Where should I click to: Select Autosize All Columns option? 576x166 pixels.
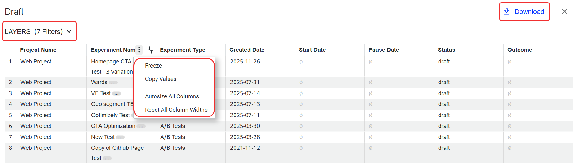172,96
